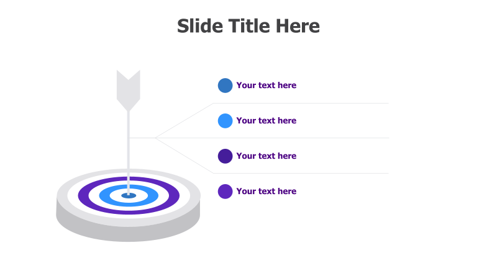Select the middle horizontal connector line

258,138
